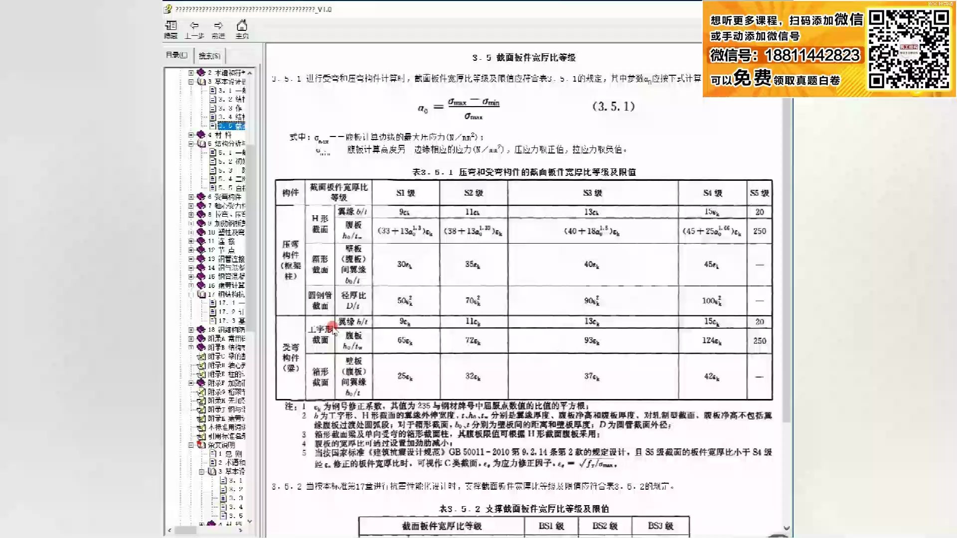Viewport: 957px width, 538px height.
Task: Expand chapter 12 节点 node
Action: (x=191, y=250)
